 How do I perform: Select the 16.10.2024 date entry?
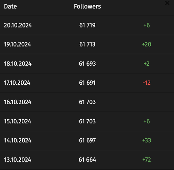(18, 102)
